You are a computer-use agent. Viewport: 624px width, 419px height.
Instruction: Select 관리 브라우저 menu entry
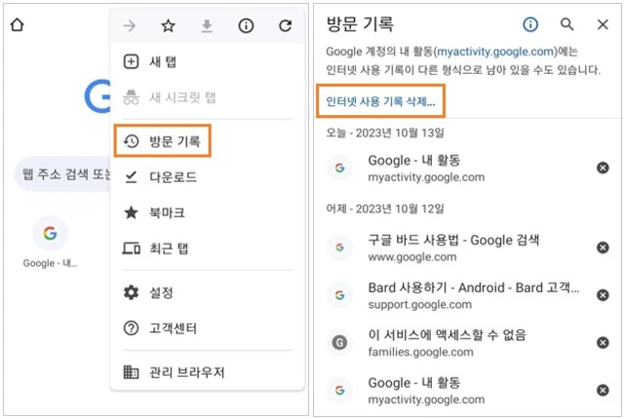pos(207,372)
